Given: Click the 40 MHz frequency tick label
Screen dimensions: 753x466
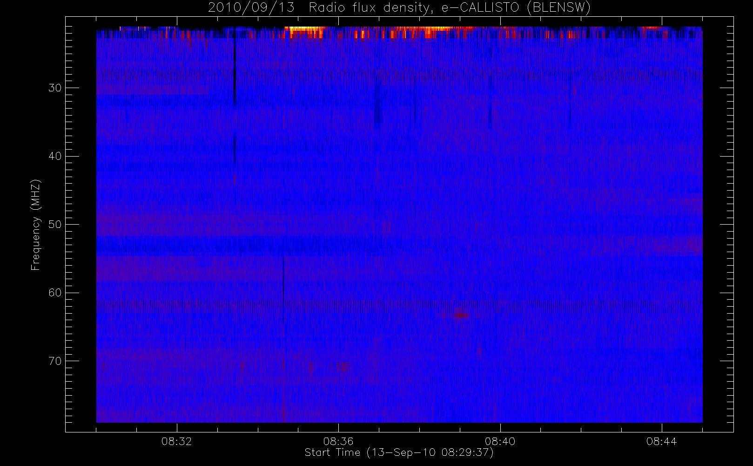Looking at the screenshot, I should click(55, 156).
